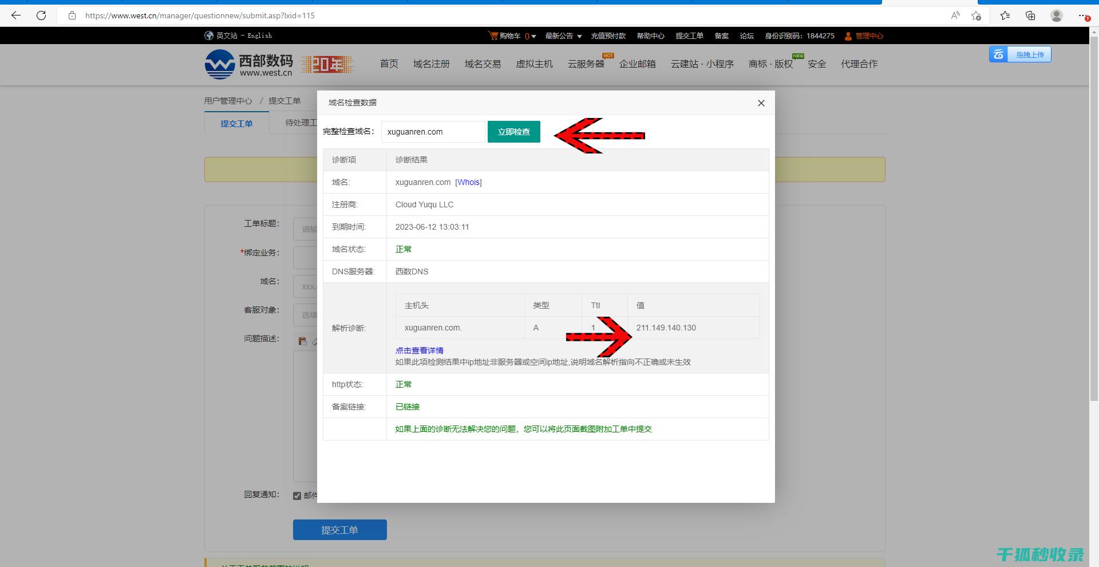Screen dimensions: 1099x567
Task: Open 论坛 in the top bar
Action: 746,36
